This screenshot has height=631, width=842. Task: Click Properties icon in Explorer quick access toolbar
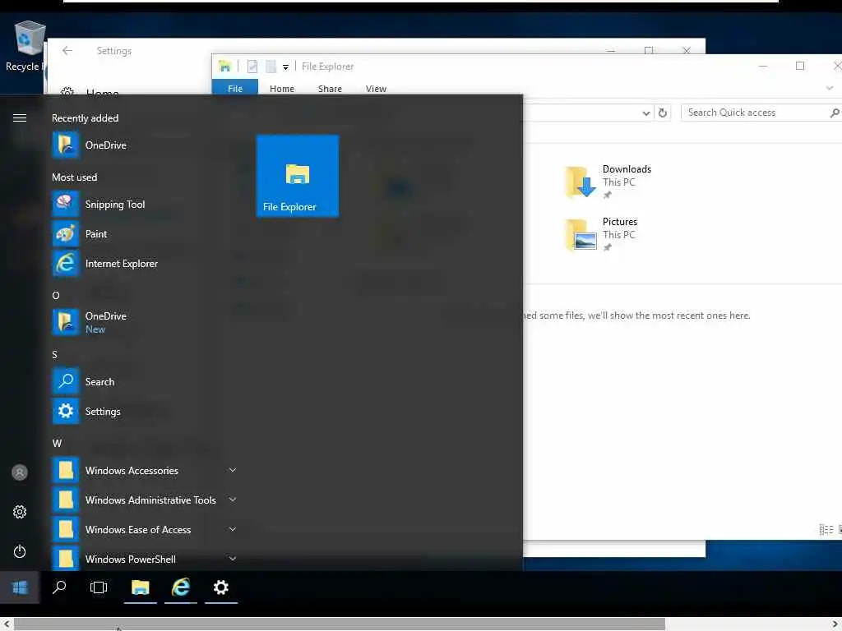[x=252, y=66]
